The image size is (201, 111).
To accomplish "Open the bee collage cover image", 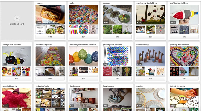I will pyautogui.click(x=17, y=56).
